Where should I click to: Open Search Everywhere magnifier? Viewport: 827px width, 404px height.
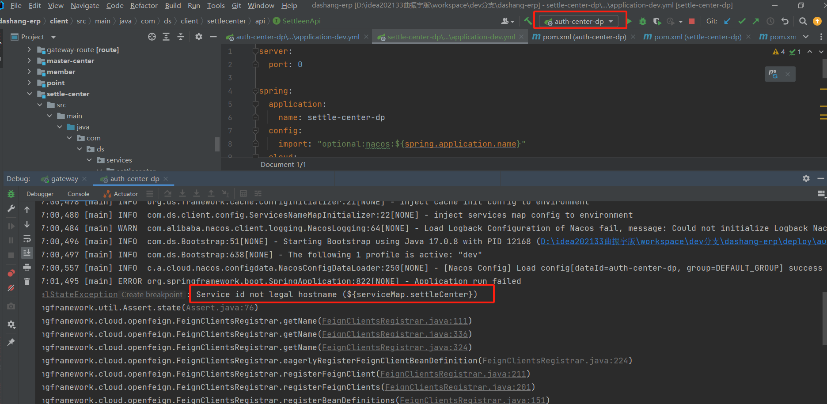click(x=803, y=21)
